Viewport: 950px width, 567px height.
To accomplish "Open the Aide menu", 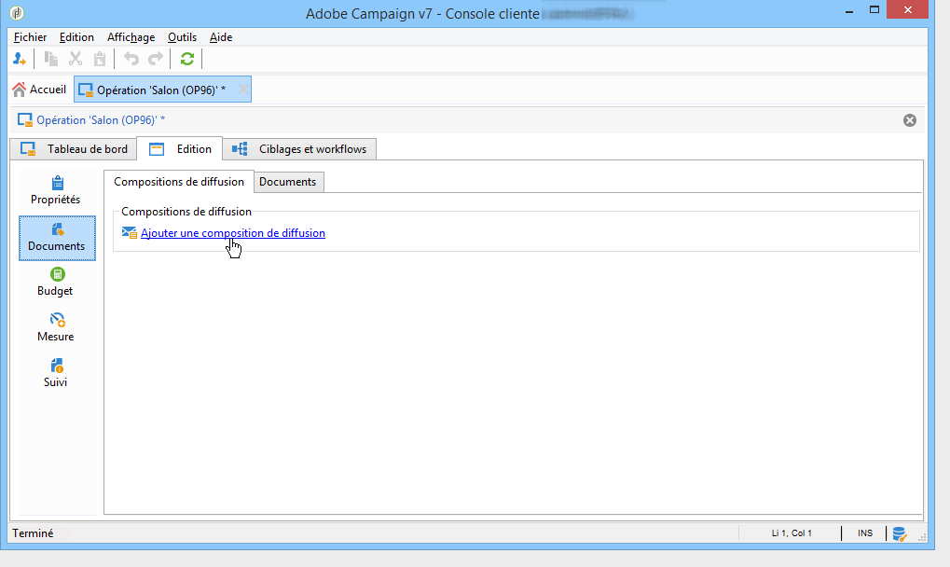I will pyautogui.click(x=221, y=37).
